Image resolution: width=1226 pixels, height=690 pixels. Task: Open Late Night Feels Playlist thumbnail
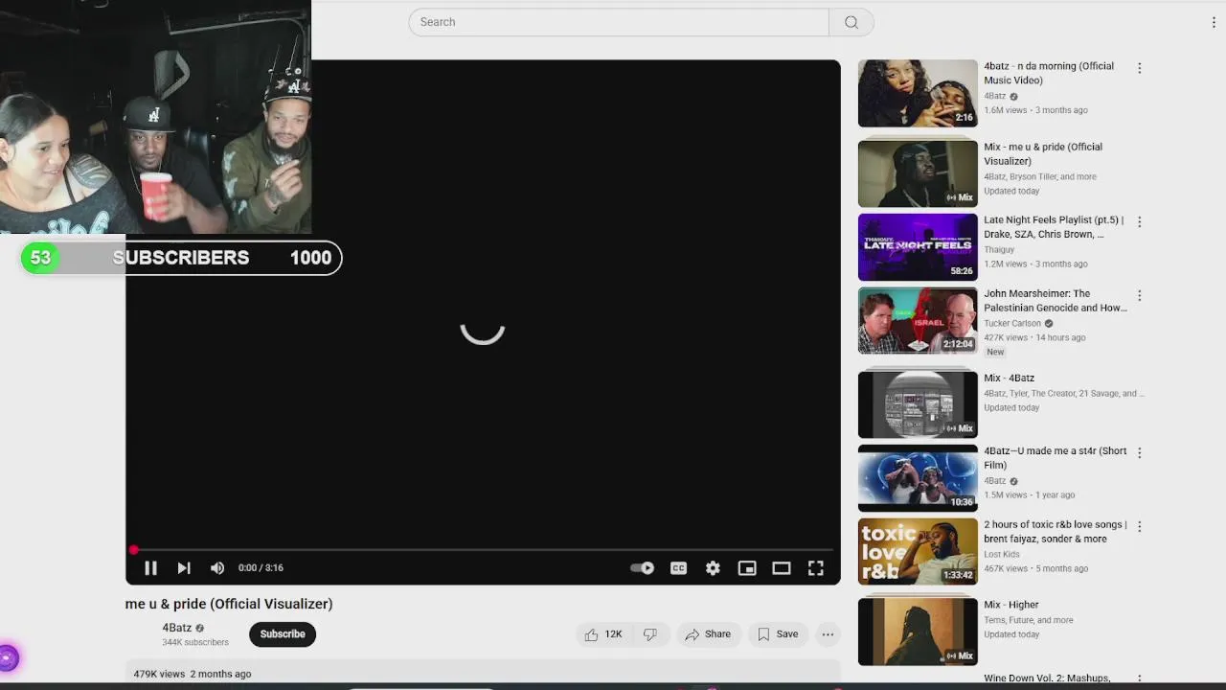click(918, 247)
